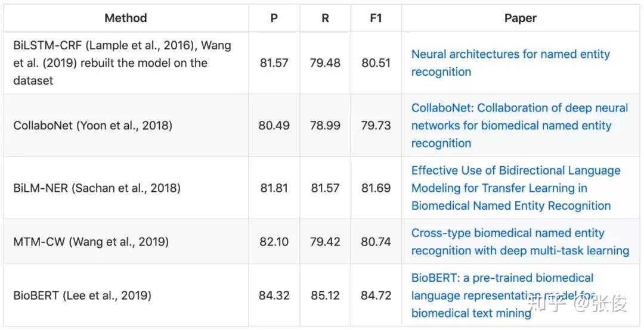Open the 'Neural architectures for named entity recognition' link
The height and width of the screenshot is (330, 644).
point(510,63)
